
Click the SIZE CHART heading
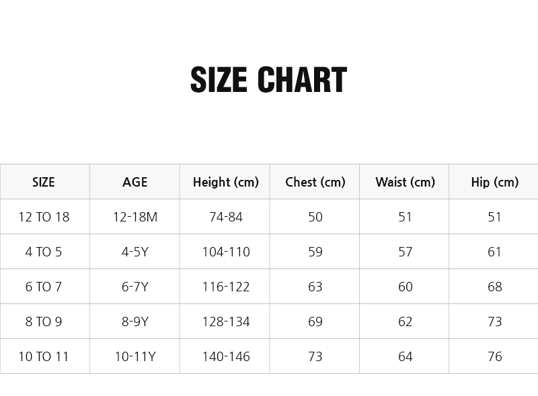tap(268, 80)
